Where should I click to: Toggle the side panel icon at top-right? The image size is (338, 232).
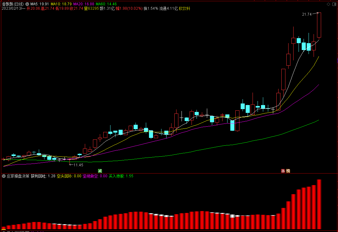pyautogui.click(x=334, y=4)
